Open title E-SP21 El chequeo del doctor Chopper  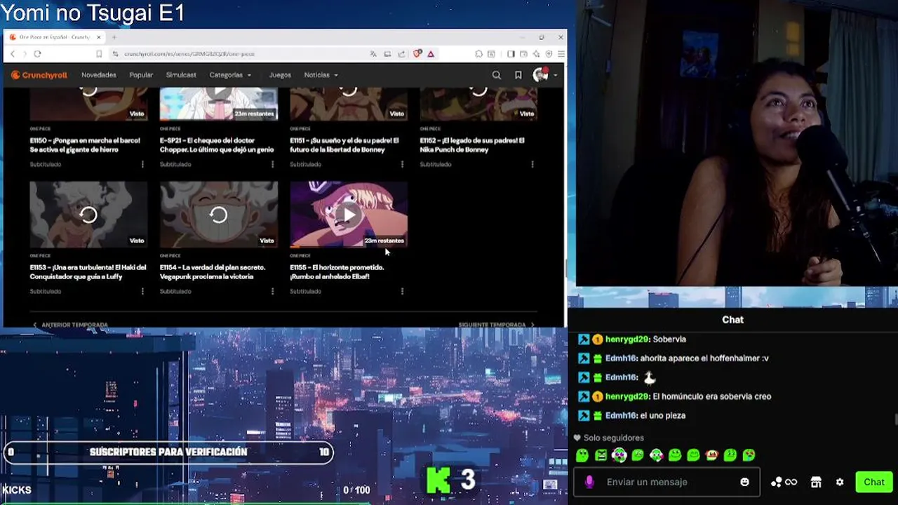[217, 145]
